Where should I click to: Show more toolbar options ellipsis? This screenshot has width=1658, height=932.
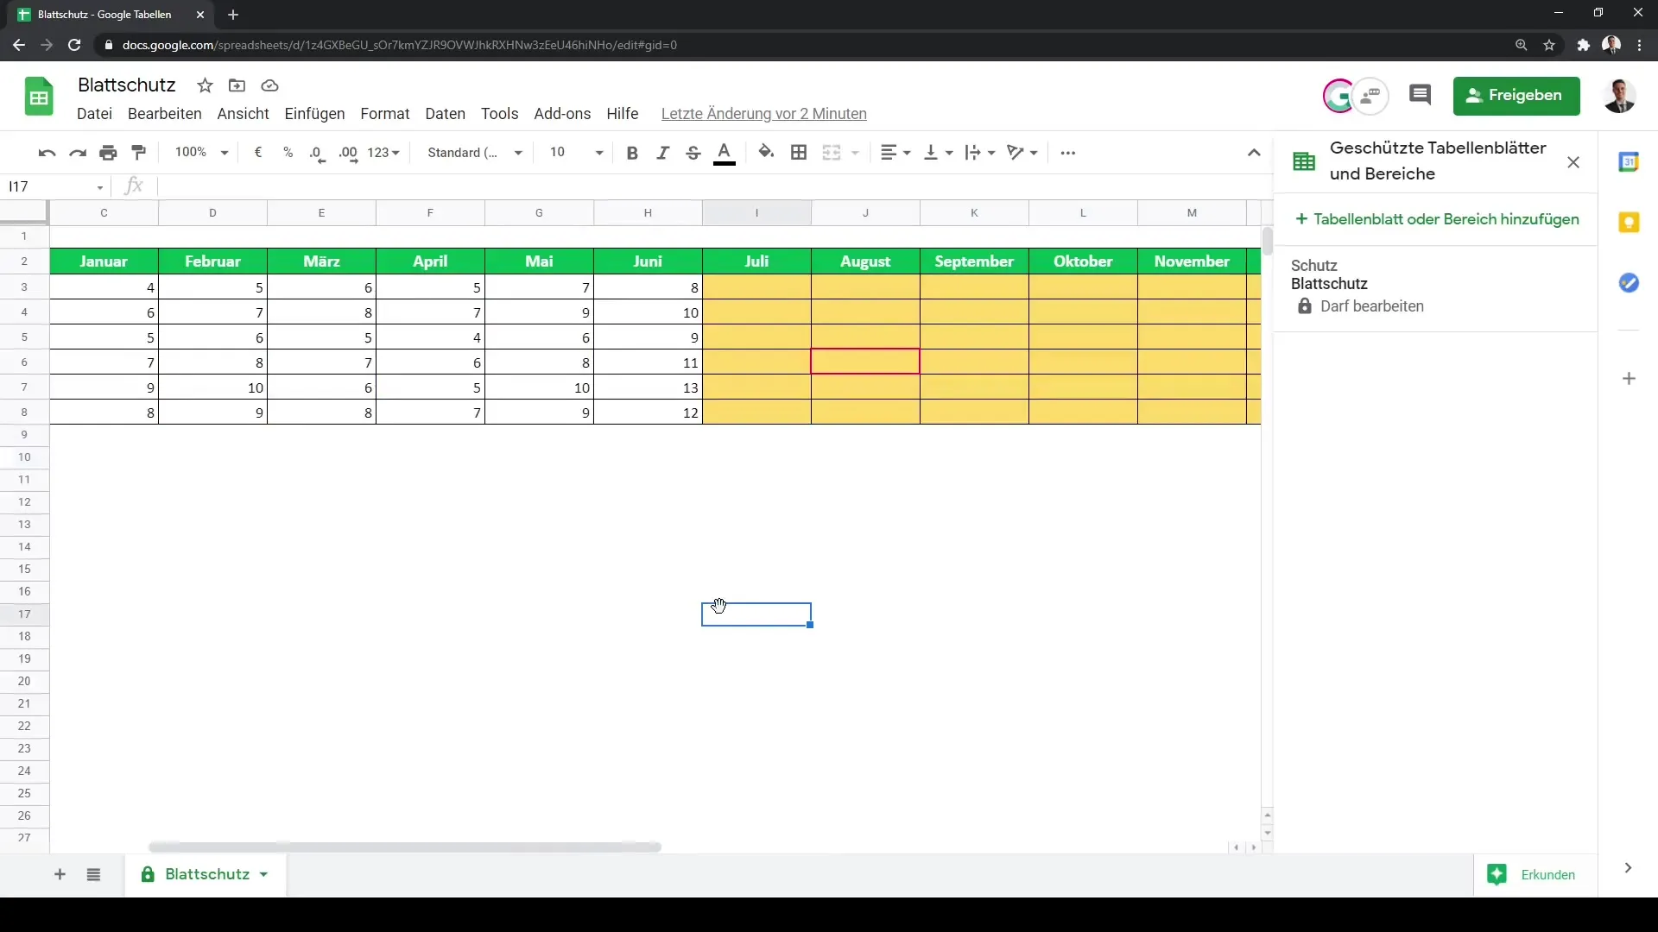tap(1068, 153)
